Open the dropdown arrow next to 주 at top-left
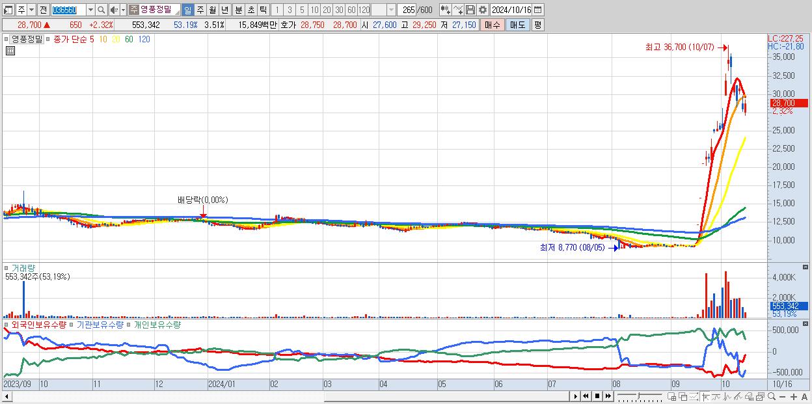The width and height of the screenshot is (812, 404). 31,10
